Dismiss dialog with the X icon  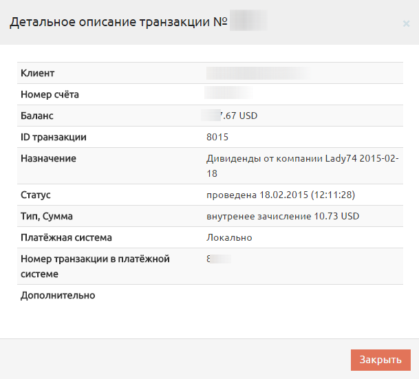click(406, 24)
